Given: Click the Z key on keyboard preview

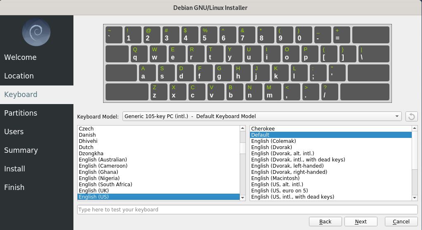Looking at the screenshot, I should (159, 92).
